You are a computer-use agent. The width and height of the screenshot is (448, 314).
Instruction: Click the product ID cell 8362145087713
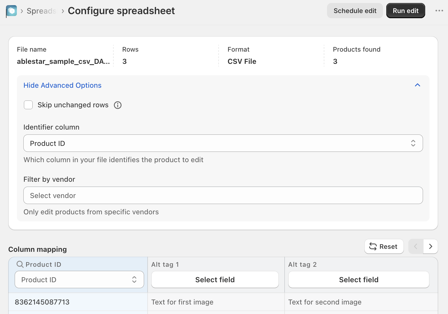coord(42,302)
